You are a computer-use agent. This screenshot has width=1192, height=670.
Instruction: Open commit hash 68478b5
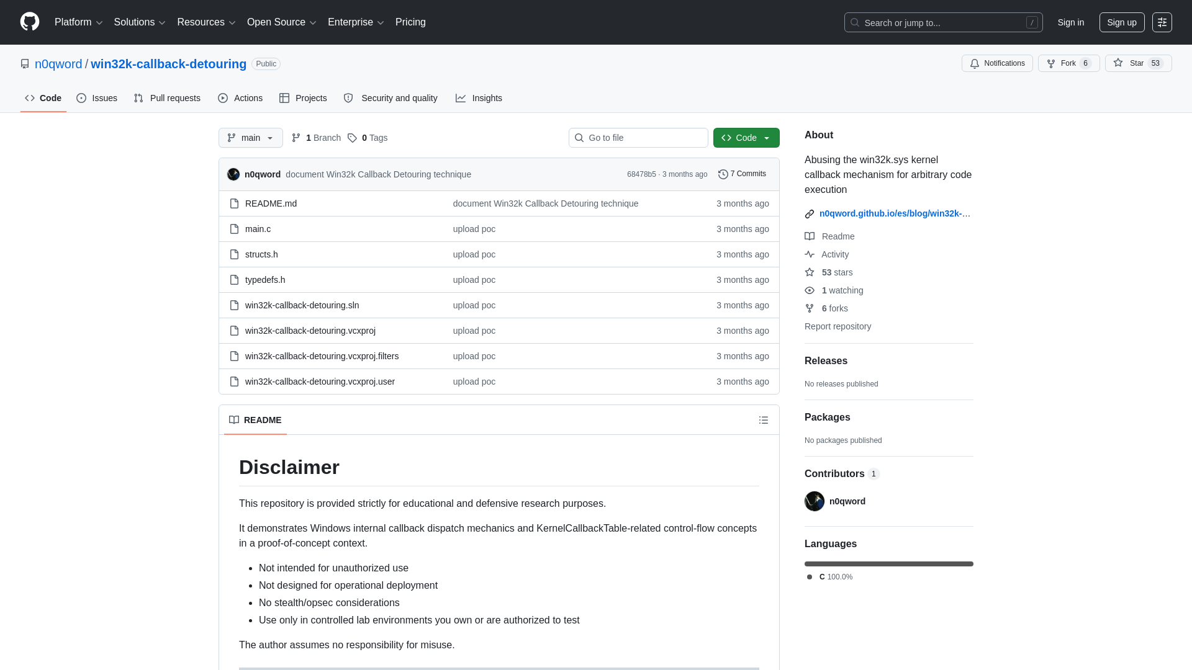coord(641,174)
